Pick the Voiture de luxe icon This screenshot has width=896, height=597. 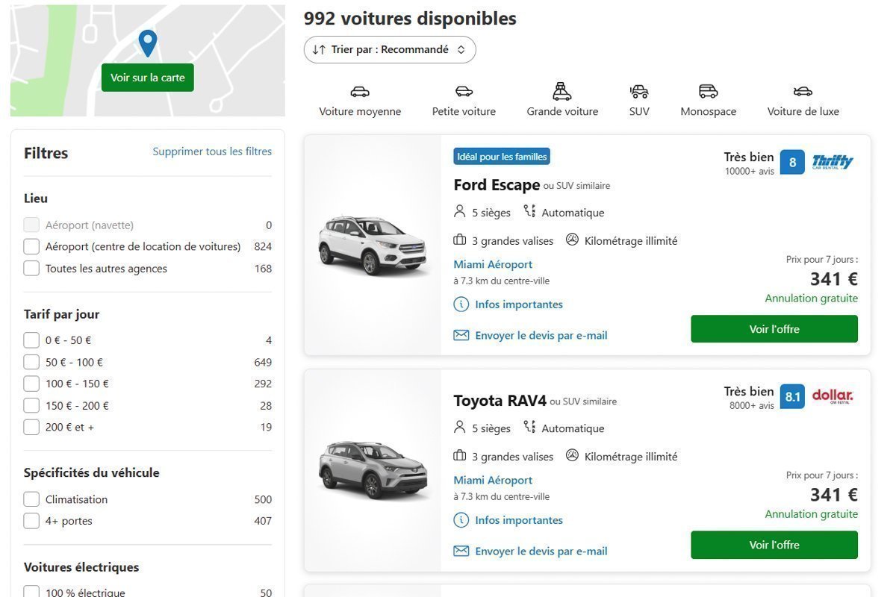click(803, 92)
